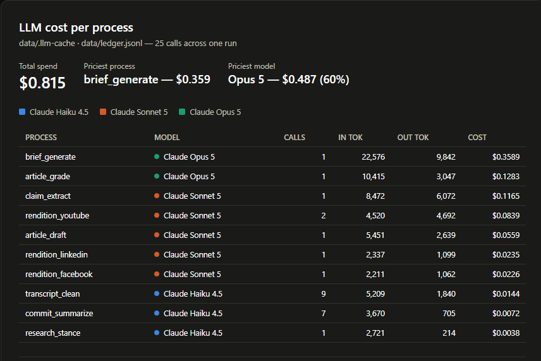The image size is (541, 361).
Task: Click the brief_generate process name in table
Action: 51,157
